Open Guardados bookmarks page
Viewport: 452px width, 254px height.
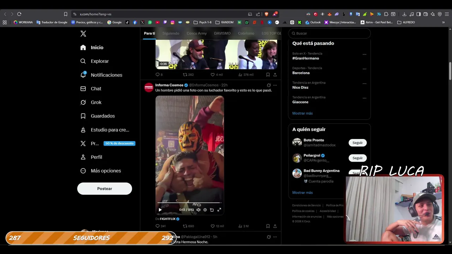(x=97, y=116)
